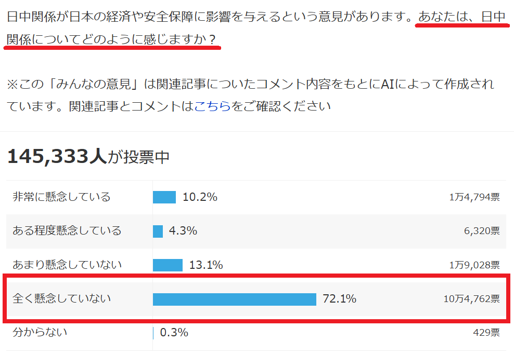Viewport: 514px width, 355px height.
Task: Click the "6,320票" vote count
Action: pos(482,231)
